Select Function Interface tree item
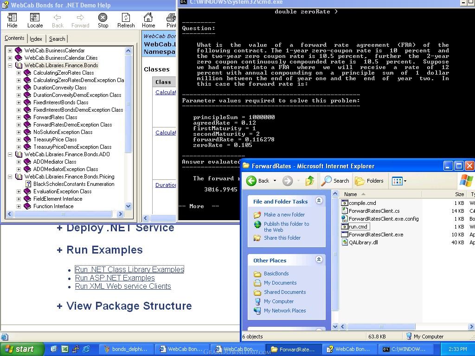475x356 pixels. click(x=53, y=206)
